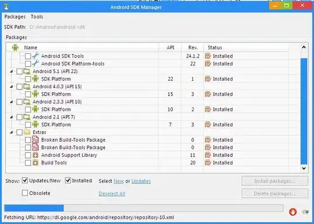Click the New link to select new packages
The width and height of the screenshot is (314, 224).
(x=119, y=181)
